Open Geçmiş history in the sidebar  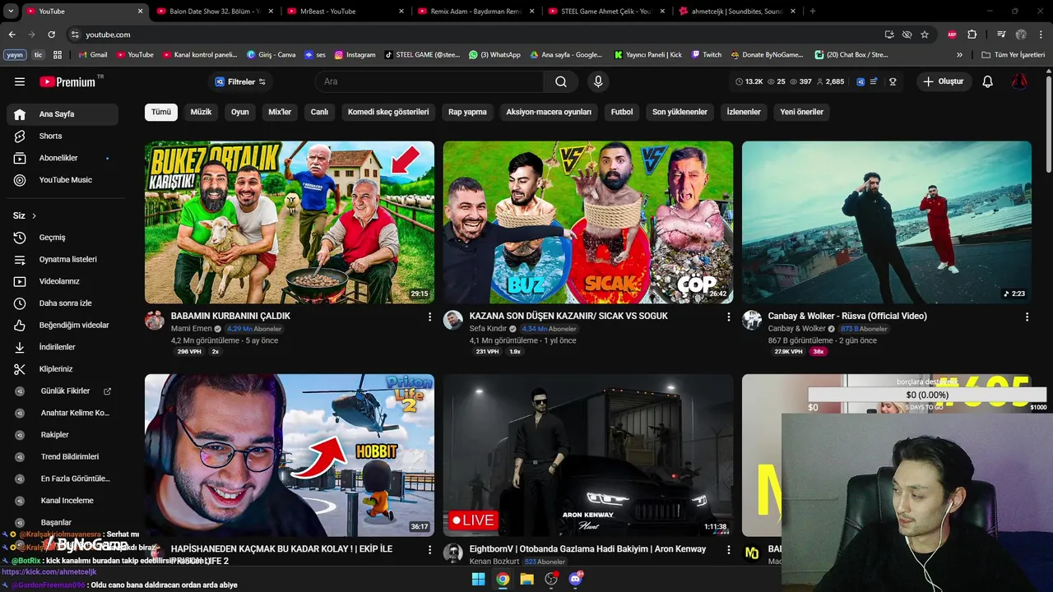(x=63, y=237)
